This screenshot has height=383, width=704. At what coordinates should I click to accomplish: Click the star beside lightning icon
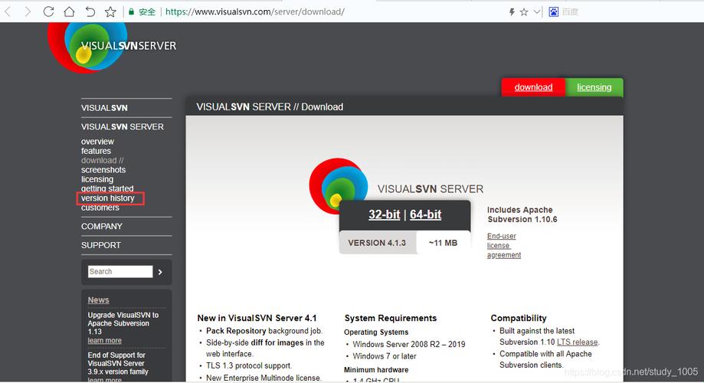click(524, 12)
